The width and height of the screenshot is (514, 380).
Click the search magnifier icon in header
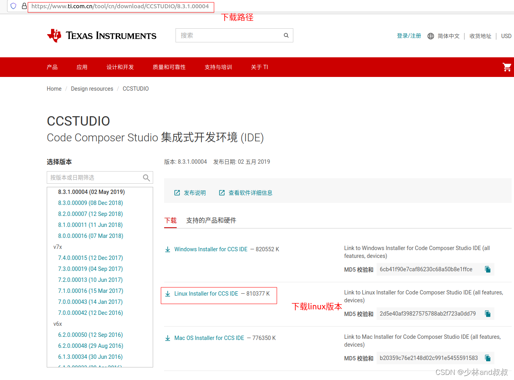click(286, 35)
